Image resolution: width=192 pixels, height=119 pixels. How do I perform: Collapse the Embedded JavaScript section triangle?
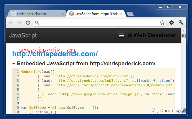pos(14,64)
